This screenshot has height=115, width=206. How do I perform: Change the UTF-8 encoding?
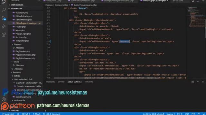[x=180, y=114]
